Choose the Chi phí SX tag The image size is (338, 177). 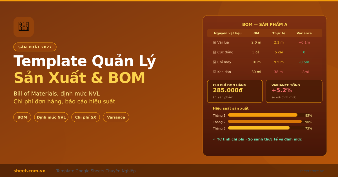tap(86, 117)
